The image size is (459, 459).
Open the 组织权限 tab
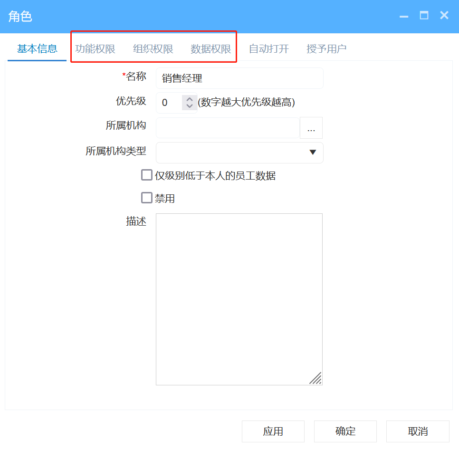[153, 48]
